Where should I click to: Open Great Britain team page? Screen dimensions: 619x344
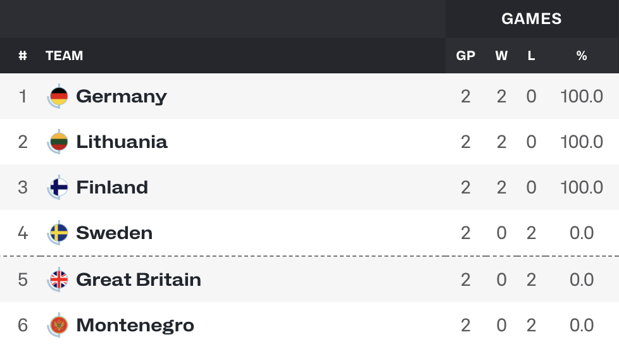[x=139, y=279]
